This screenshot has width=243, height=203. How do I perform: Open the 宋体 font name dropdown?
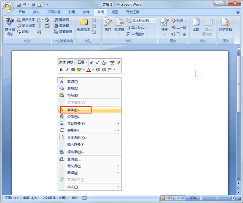coord(67,62)
